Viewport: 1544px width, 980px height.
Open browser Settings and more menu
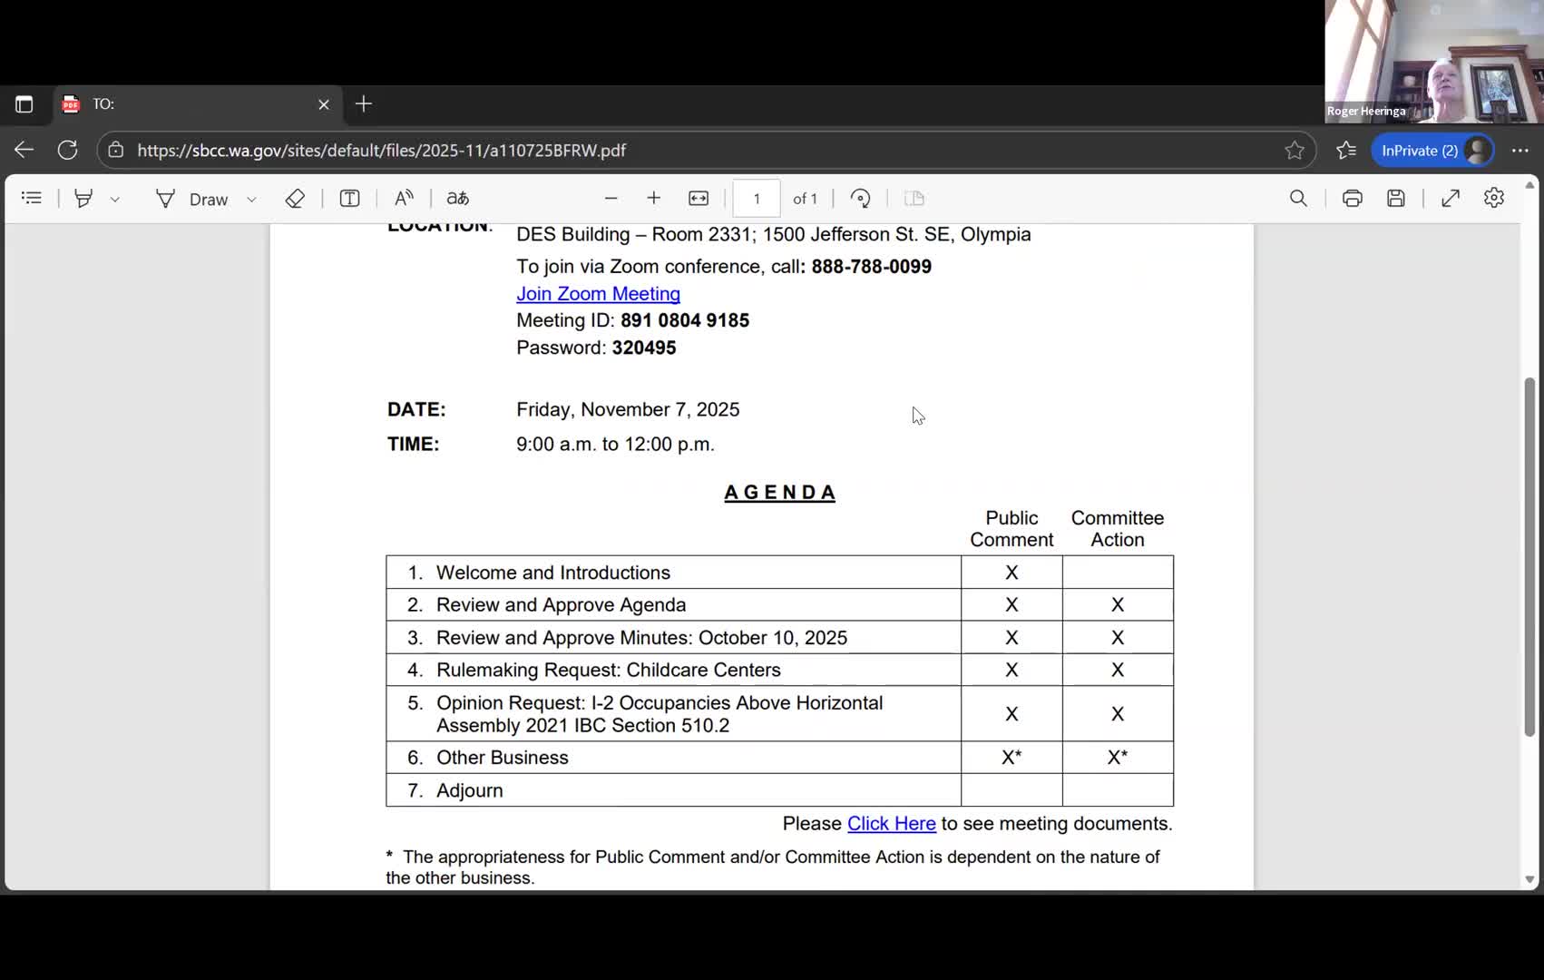tap(1520, 151)
